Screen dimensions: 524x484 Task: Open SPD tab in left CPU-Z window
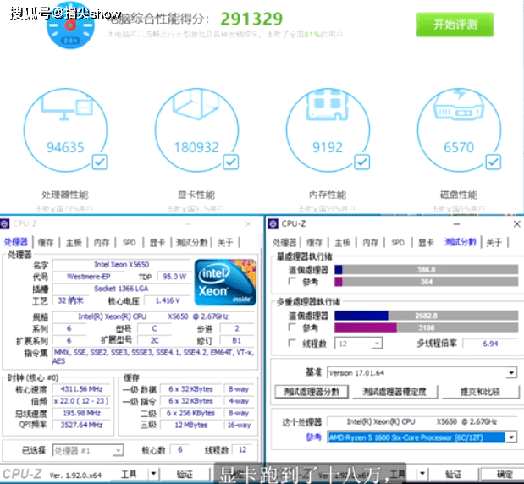(129, 243)
